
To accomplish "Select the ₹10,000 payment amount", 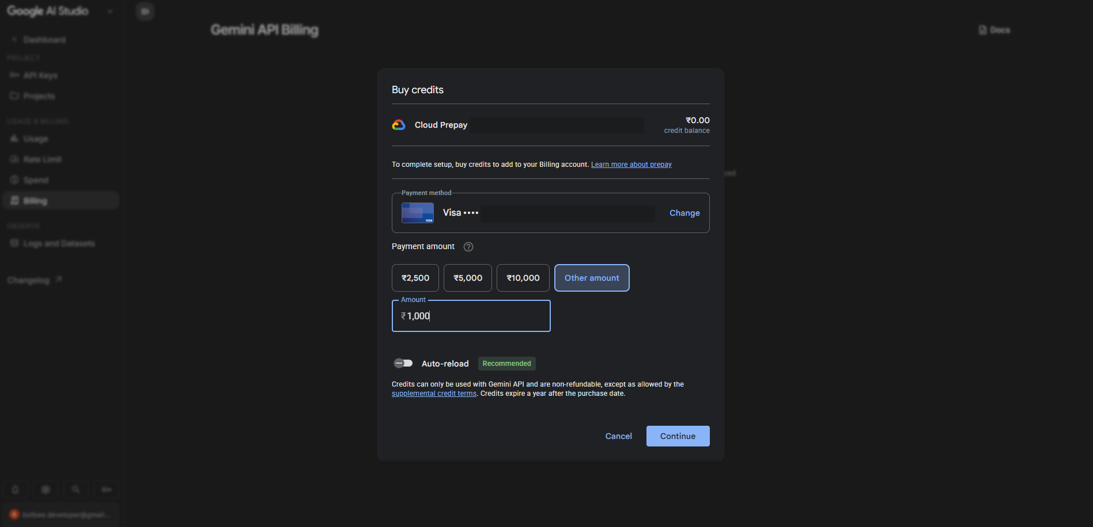I will [523, 278].
